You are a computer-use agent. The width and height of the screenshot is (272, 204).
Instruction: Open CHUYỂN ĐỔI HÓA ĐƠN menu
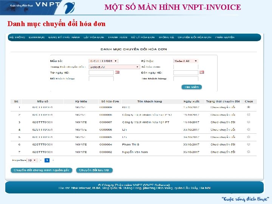(195, 37)
